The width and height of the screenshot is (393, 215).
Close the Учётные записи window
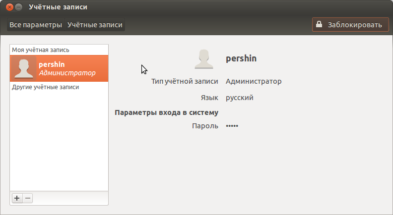click(x=9, y=7)
